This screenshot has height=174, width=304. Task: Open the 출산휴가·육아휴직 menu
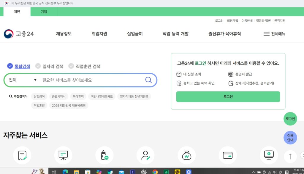(224, 34)
